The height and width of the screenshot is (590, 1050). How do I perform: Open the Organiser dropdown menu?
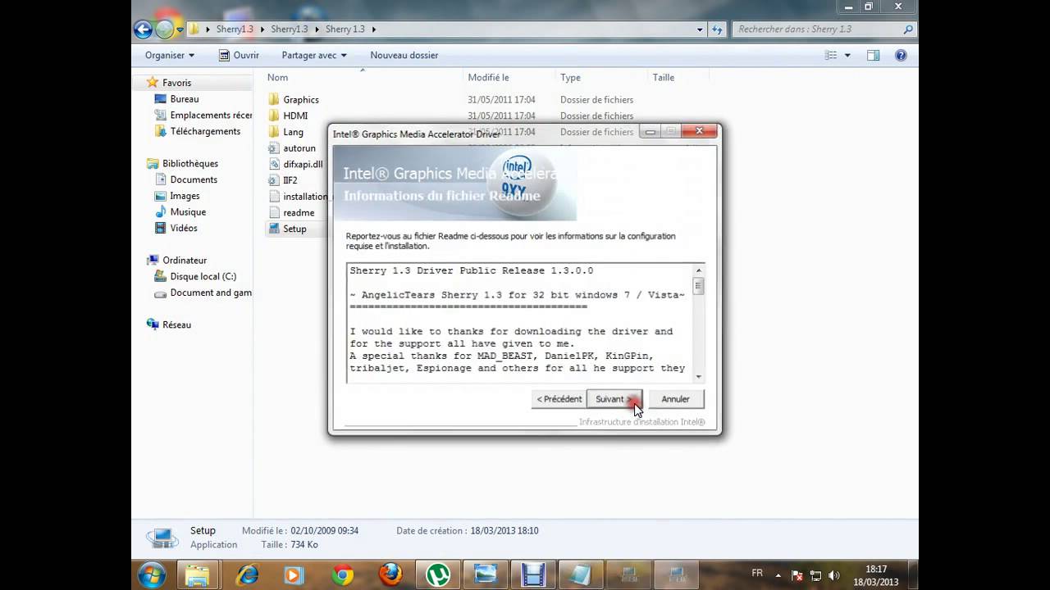click(x=170, y=55)
